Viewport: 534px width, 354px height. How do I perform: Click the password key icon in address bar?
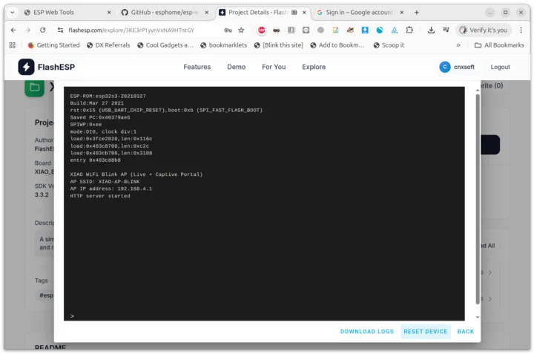point(228,30)
